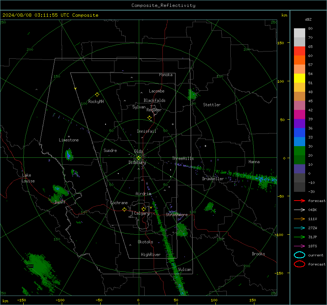Click the Limestone label
This screenshot has height=305, width=327.
(x=69, y=140)
